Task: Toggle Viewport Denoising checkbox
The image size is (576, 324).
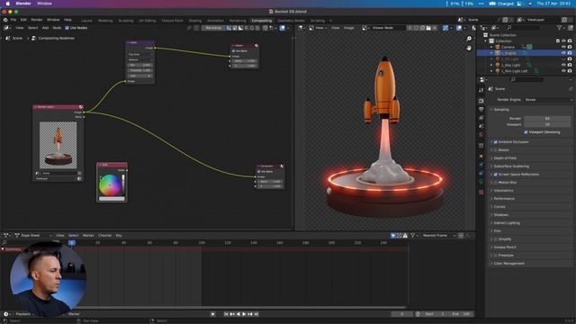Action: (526, 132)
